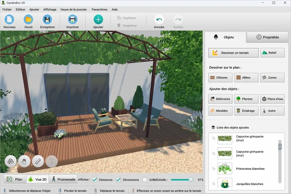Toggle lock on first Capucine grimpante item
291x194 pixels.
(213, 138)
